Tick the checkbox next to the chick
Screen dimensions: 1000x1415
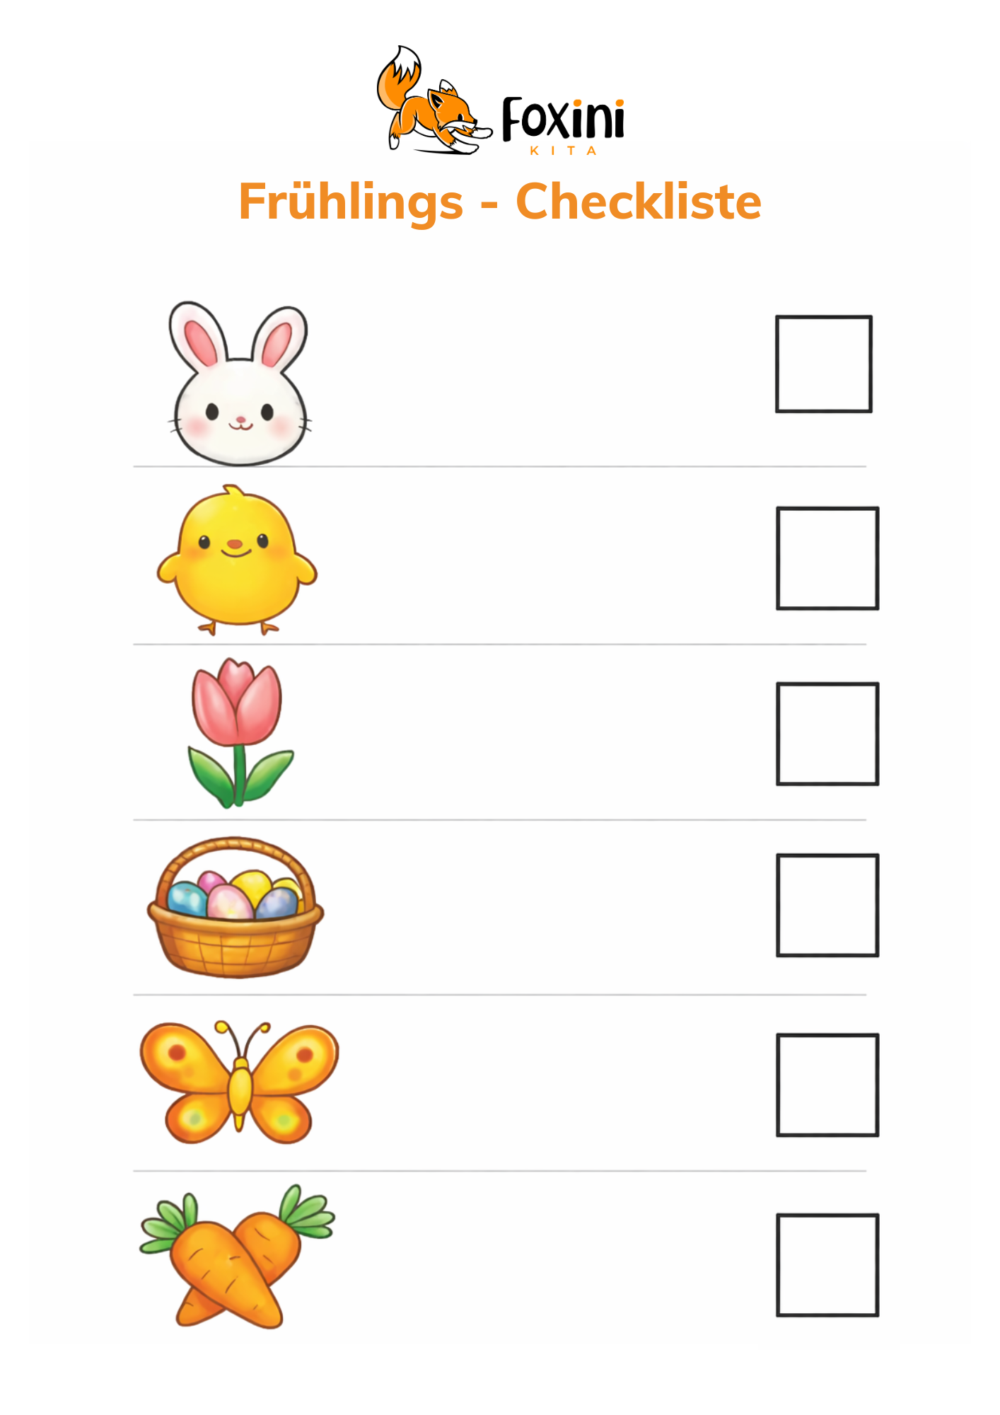827,558
